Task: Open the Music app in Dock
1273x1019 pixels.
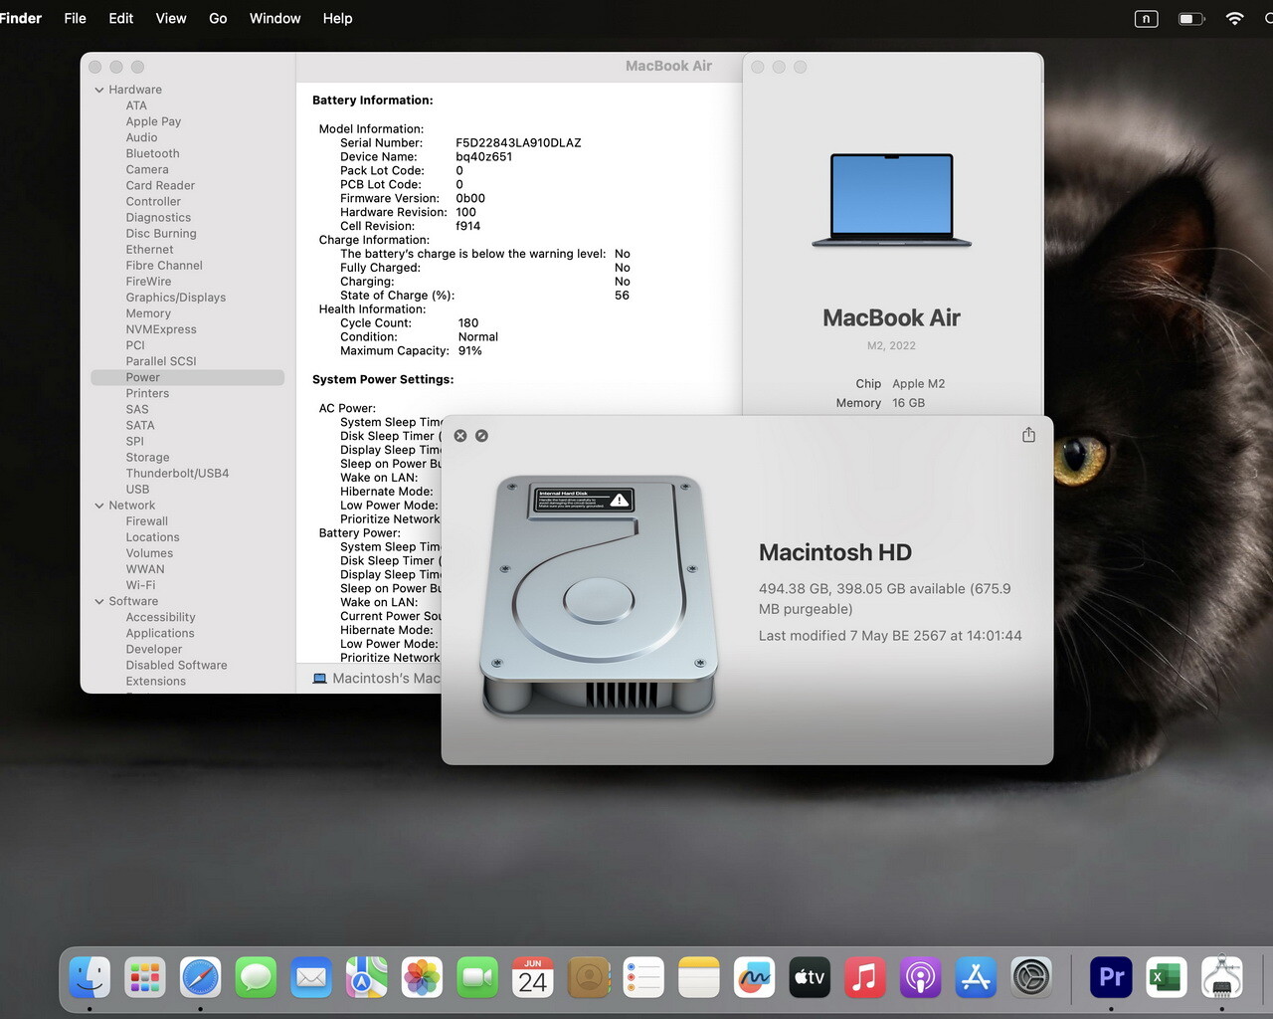Action: coord(865,977)
